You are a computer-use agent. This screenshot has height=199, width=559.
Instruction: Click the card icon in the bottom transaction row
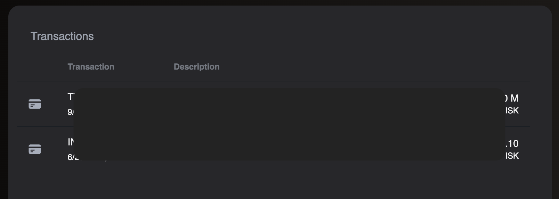[35, 149]
